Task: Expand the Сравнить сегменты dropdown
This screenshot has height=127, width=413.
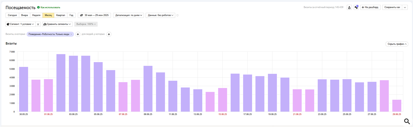Action: coord(57,24)
